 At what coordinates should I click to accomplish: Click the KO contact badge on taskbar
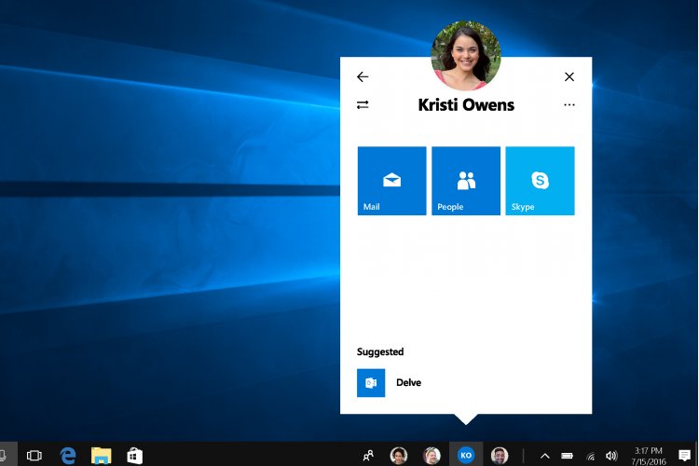466,456
